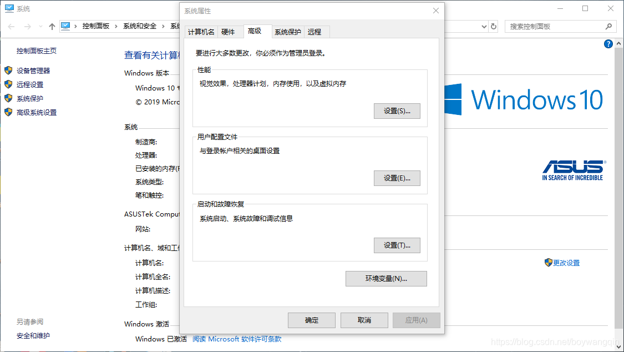Close the 系统属性 dialog
Viewport: 624px width, 352px height.
436,11
